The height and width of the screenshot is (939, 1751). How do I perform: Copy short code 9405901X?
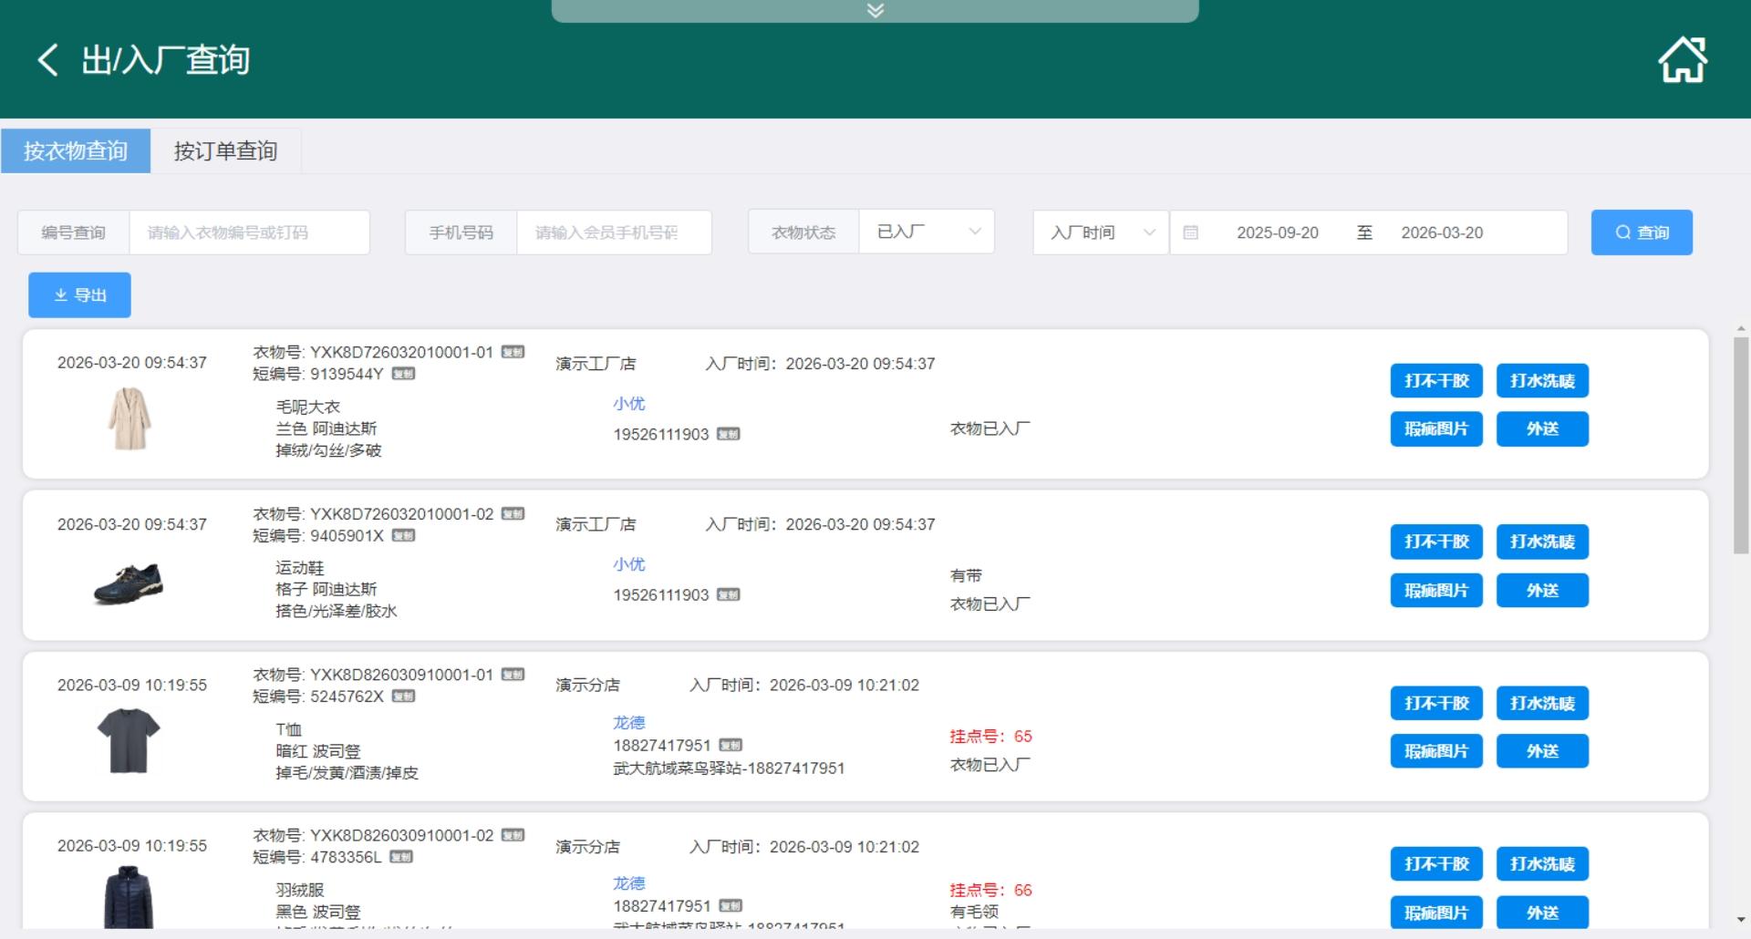click(x=403, y=535)
